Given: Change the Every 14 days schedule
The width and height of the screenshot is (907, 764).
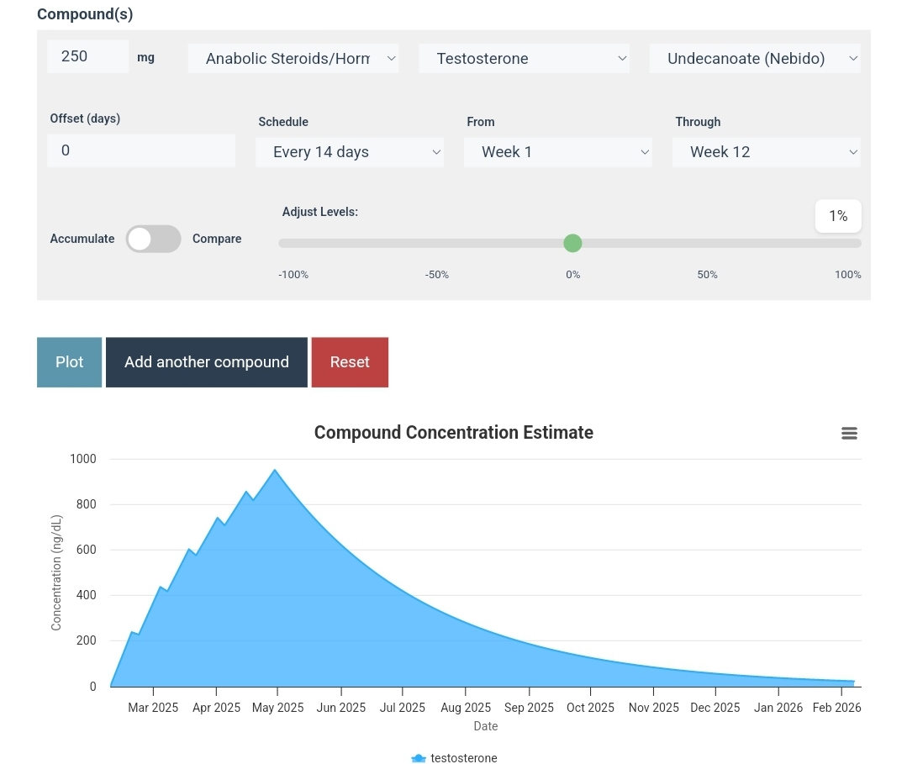Looking at the screenshot, I should (350, 152).
